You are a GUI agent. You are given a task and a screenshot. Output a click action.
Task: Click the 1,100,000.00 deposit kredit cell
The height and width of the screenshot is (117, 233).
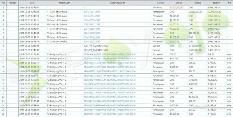[x=195, y=46]
